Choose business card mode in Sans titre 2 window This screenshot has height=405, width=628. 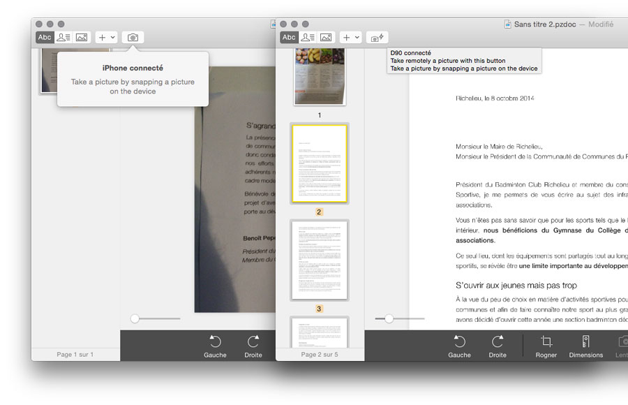tap(308, 37)
